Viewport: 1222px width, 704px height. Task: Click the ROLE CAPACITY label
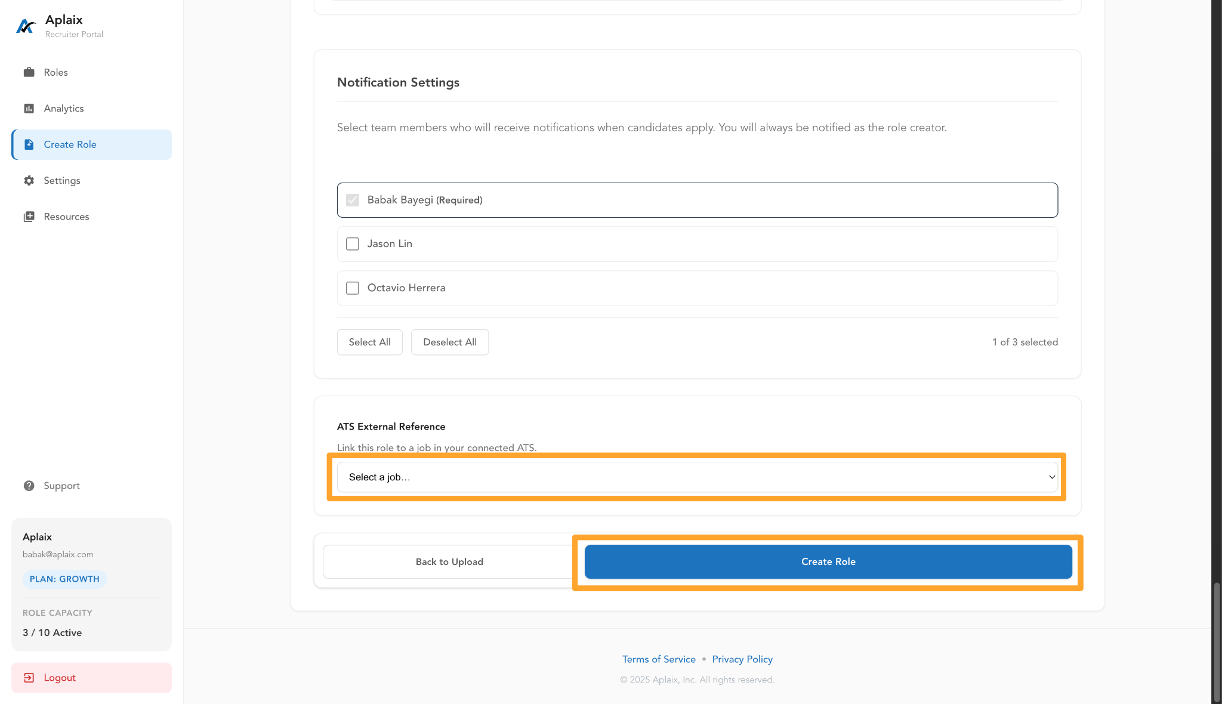[57, 613]
